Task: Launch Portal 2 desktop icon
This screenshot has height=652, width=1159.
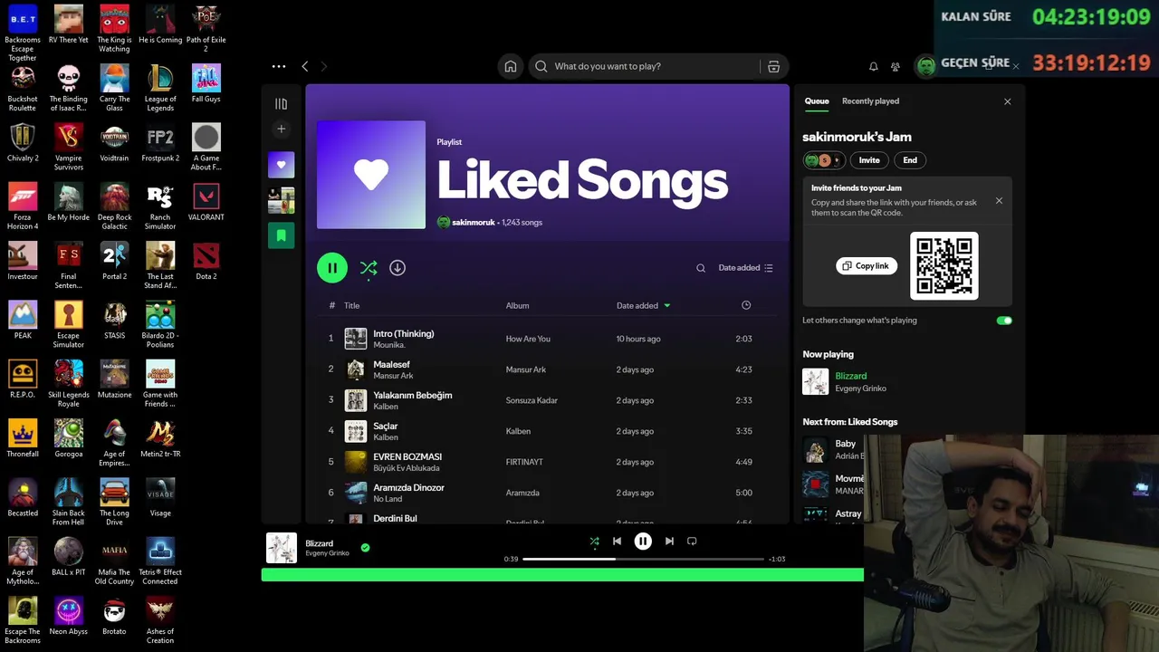Action: coord(114,261)
